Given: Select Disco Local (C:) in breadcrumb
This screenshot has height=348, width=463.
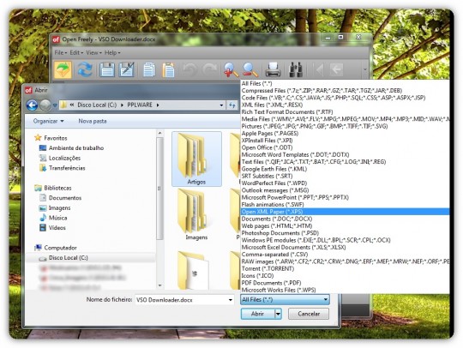Looking at the screenshot, I should pyautogui.click(x=97, y=105).
